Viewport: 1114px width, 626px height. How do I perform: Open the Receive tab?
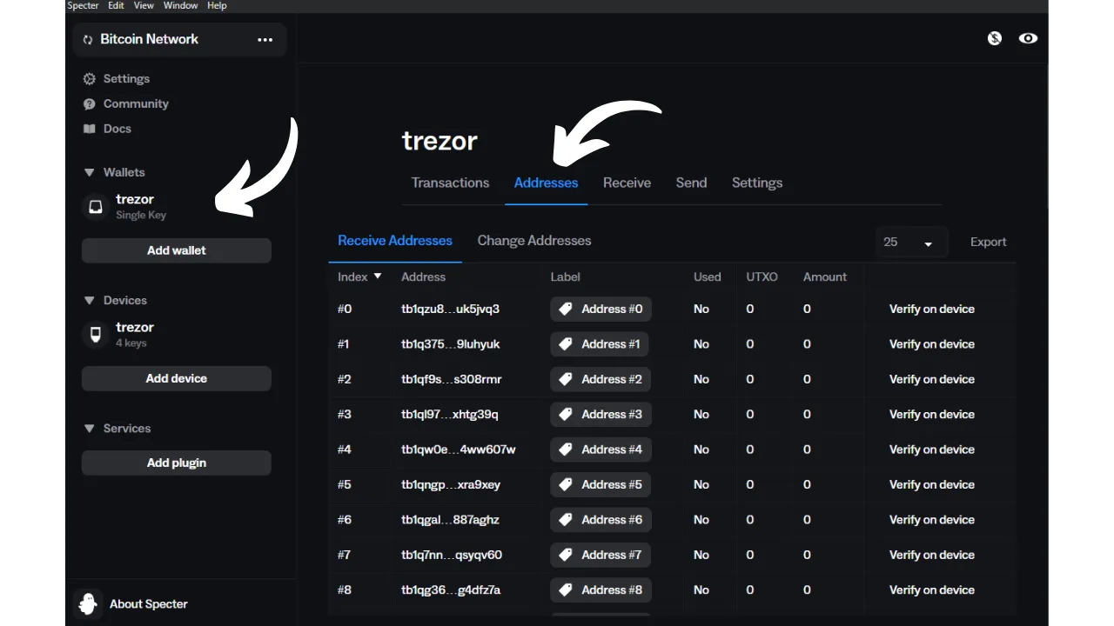point(627,183)
